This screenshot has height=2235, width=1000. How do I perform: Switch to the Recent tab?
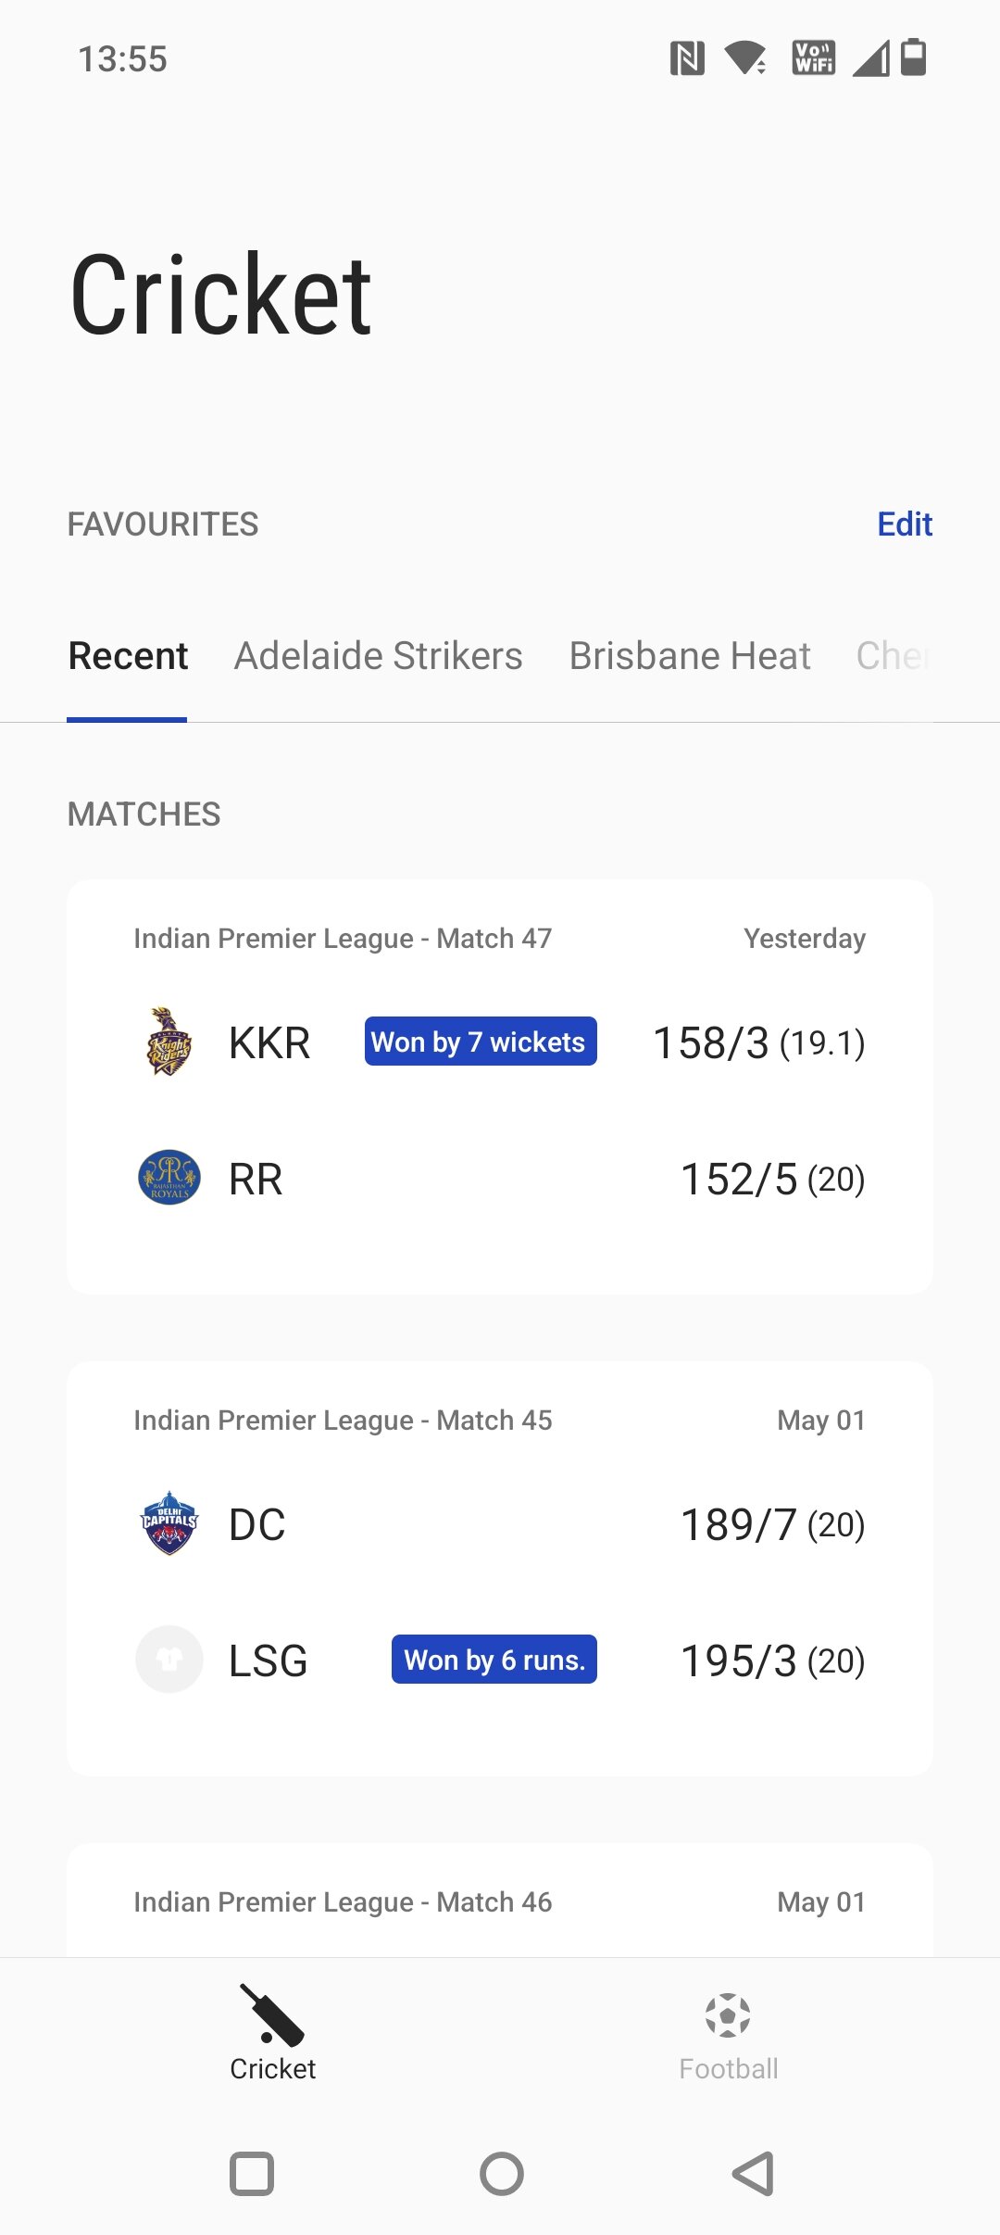[128, 656]
